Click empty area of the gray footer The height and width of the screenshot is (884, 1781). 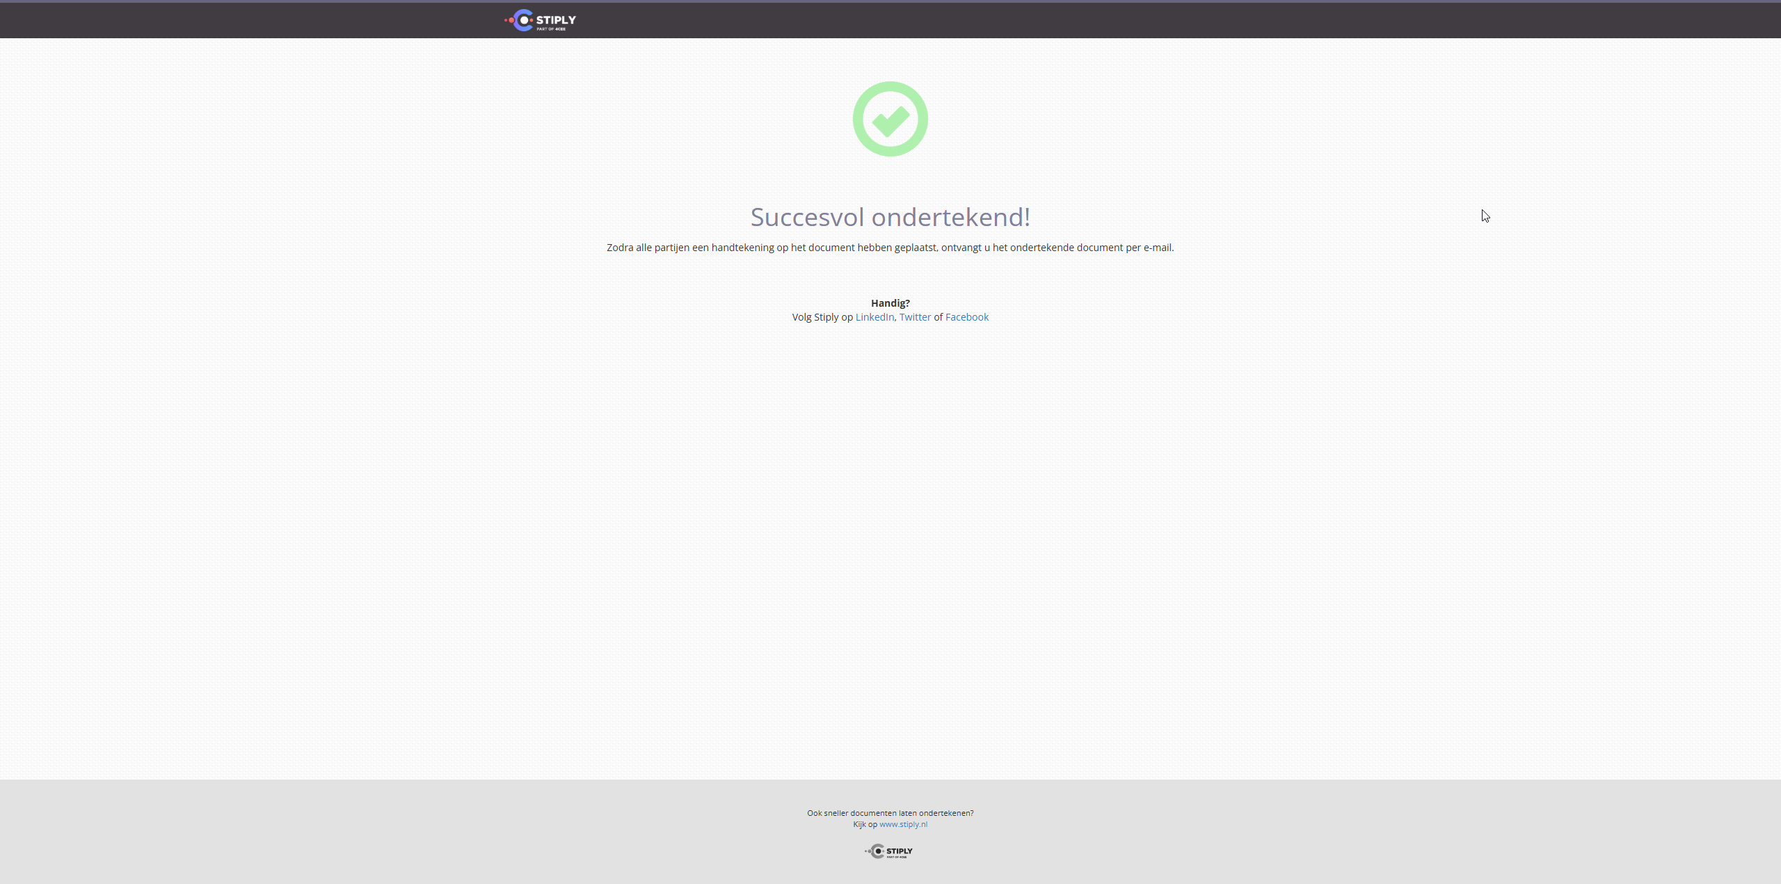tap(417, 835)
